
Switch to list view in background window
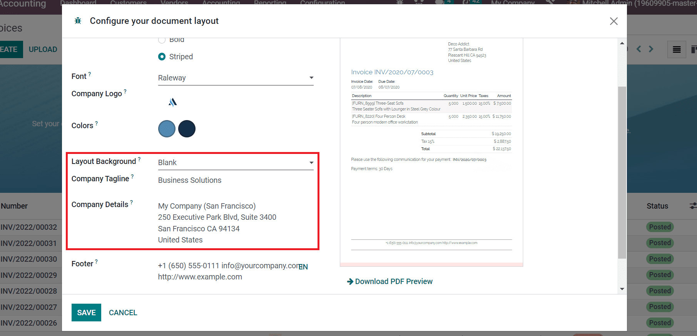coord(677,50)
